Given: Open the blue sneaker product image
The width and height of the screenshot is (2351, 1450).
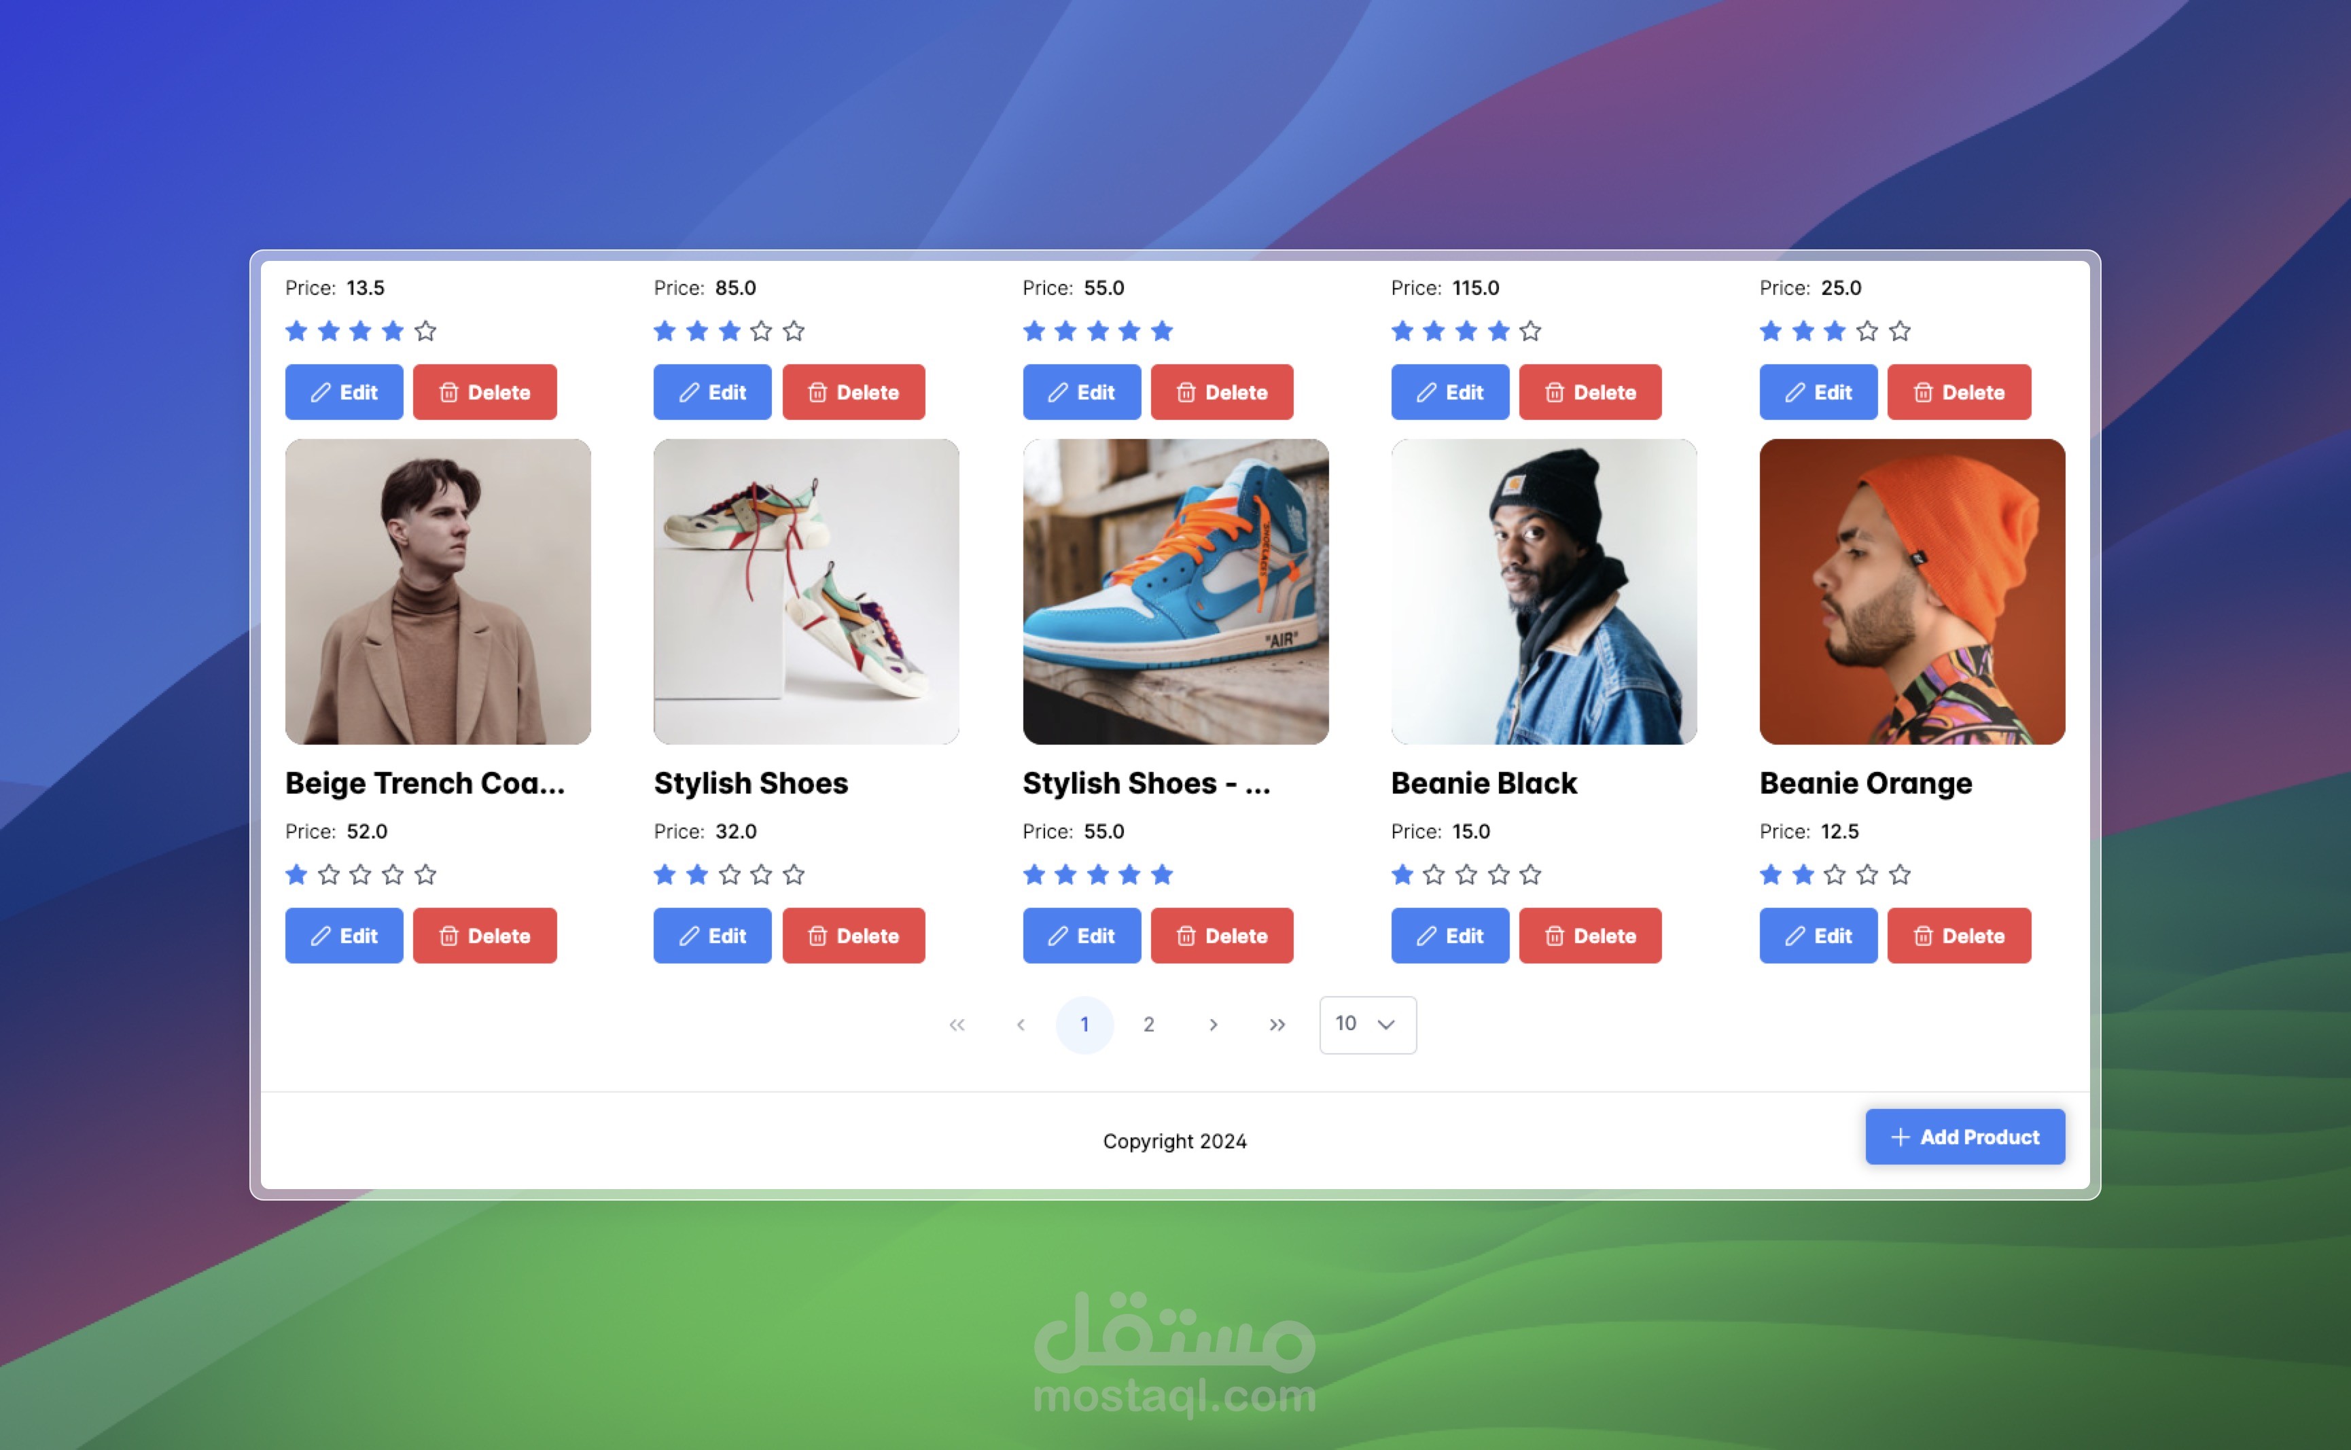Looking at the screenshot, I should point(1175,592).
